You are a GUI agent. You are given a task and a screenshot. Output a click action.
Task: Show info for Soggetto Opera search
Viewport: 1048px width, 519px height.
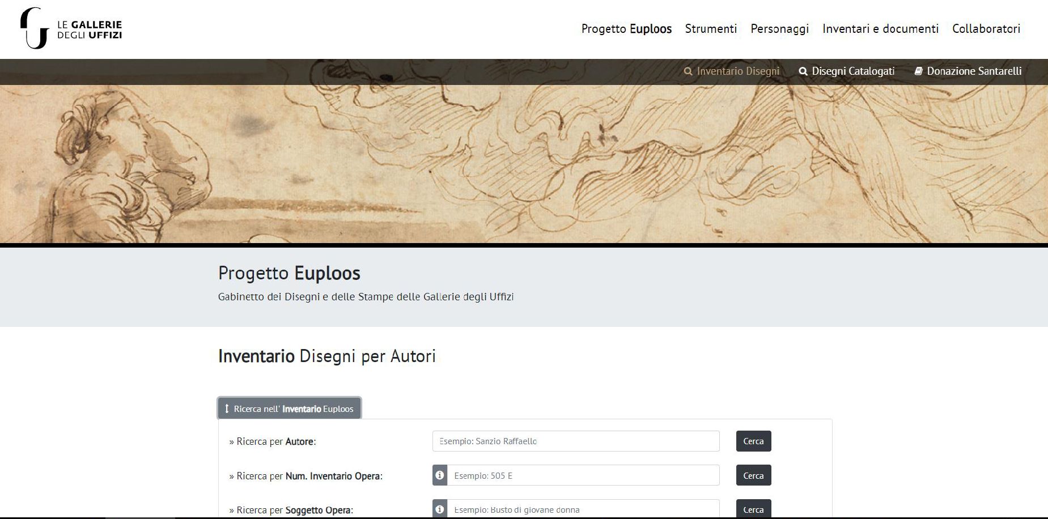click(x=440, y=509)
